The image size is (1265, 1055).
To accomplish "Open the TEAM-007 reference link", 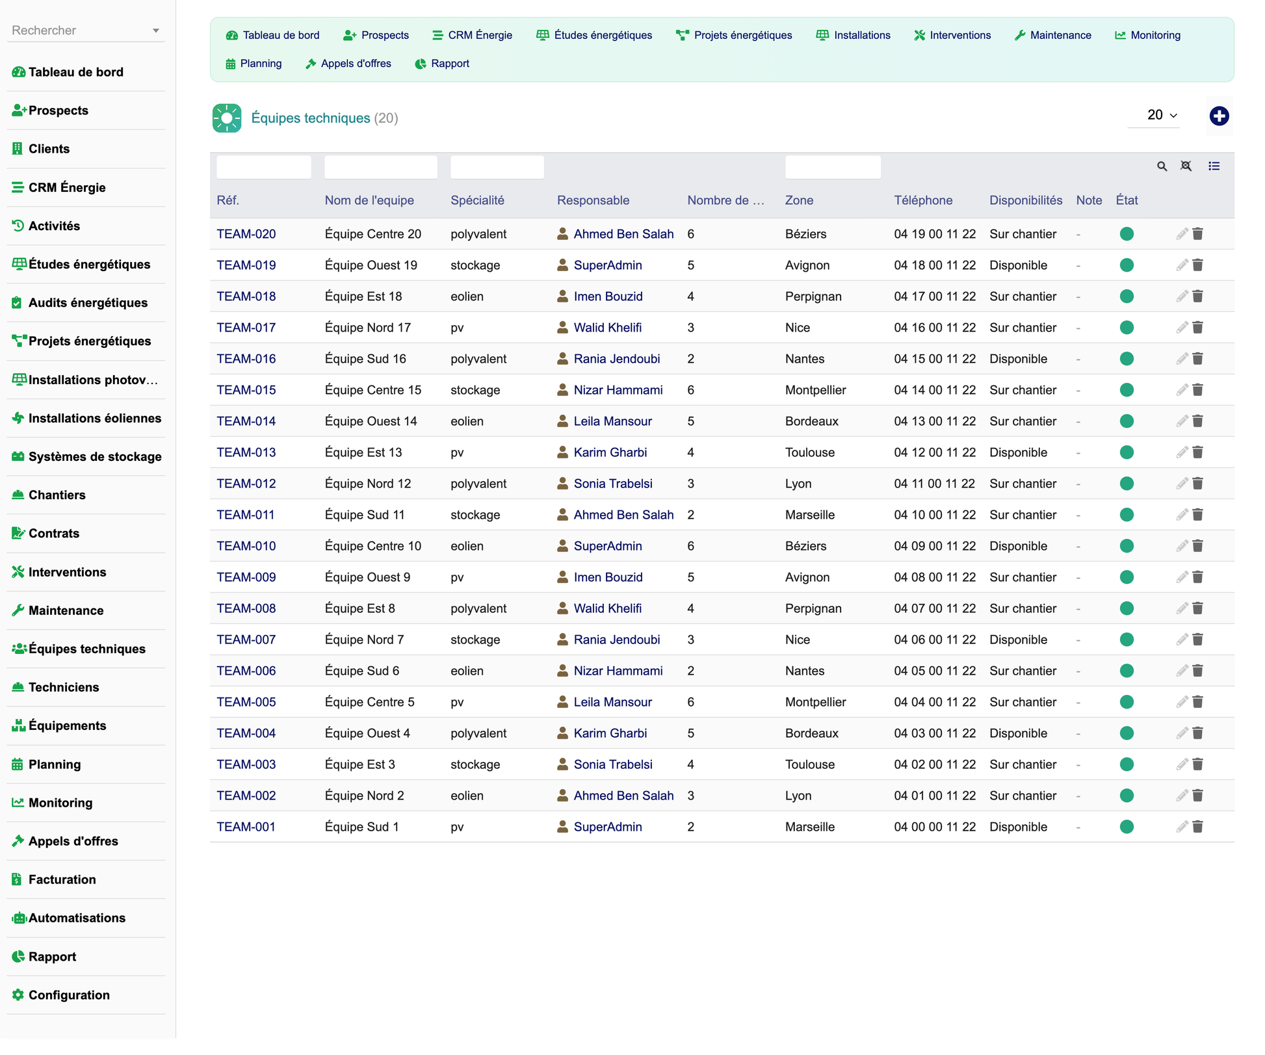I will click(x=246, y=640).
